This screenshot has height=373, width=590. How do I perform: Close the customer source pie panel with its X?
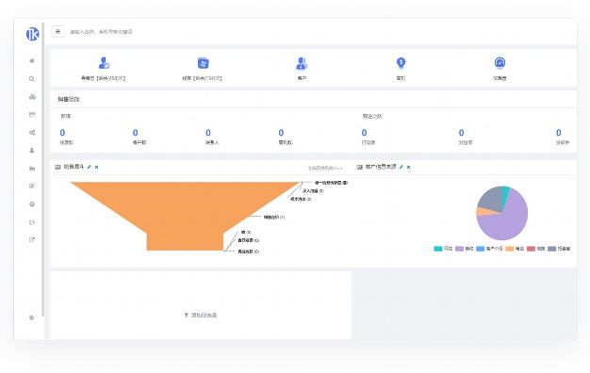(409, 167)
